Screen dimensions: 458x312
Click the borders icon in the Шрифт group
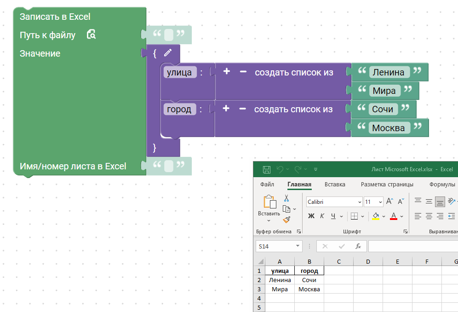[x=355, y=216]
